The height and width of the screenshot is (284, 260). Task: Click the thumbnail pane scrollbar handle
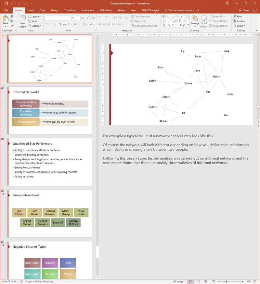[97, 252]
